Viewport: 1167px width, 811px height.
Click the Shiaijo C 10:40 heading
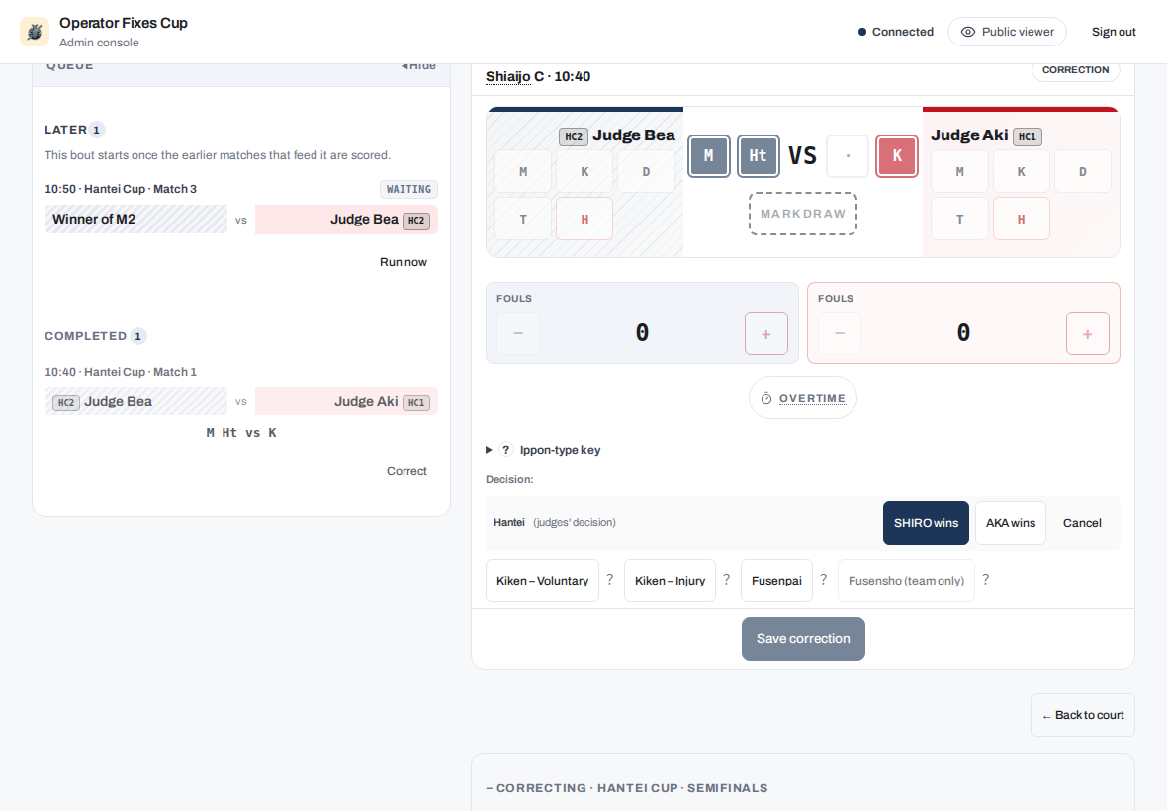[538, 76]
